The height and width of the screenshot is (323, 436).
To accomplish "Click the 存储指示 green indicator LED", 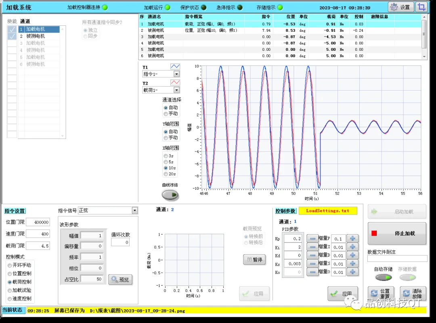I will [x=280, y=8].
